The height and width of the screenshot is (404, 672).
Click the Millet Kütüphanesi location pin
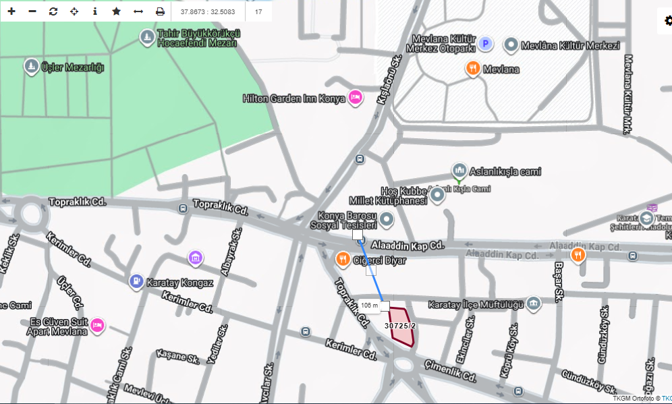(437, 196)
